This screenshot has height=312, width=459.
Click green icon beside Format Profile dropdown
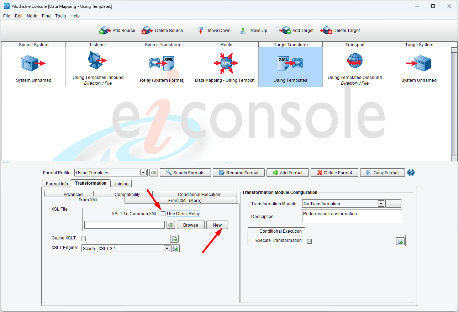(x=153, y=173)
